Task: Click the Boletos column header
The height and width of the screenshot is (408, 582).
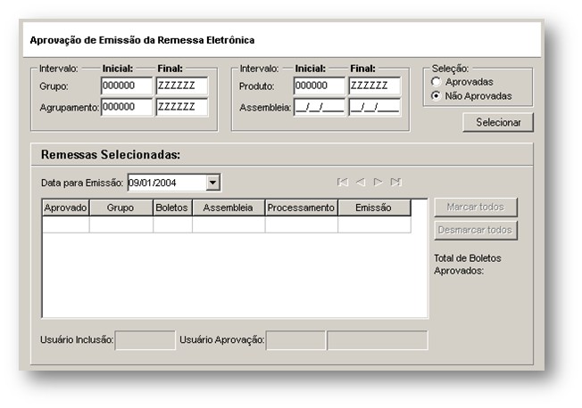Action: (172, 208)
